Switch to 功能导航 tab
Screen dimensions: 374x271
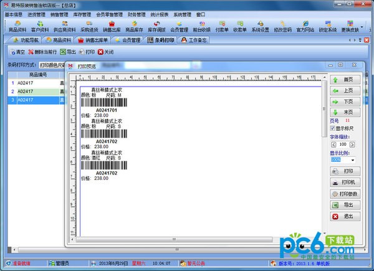(x=25, y=40)
